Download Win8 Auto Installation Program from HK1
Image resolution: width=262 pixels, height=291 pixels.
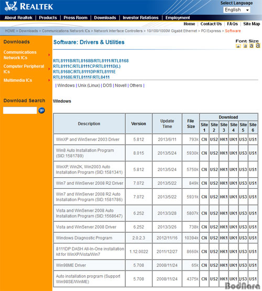coord(224,153)
